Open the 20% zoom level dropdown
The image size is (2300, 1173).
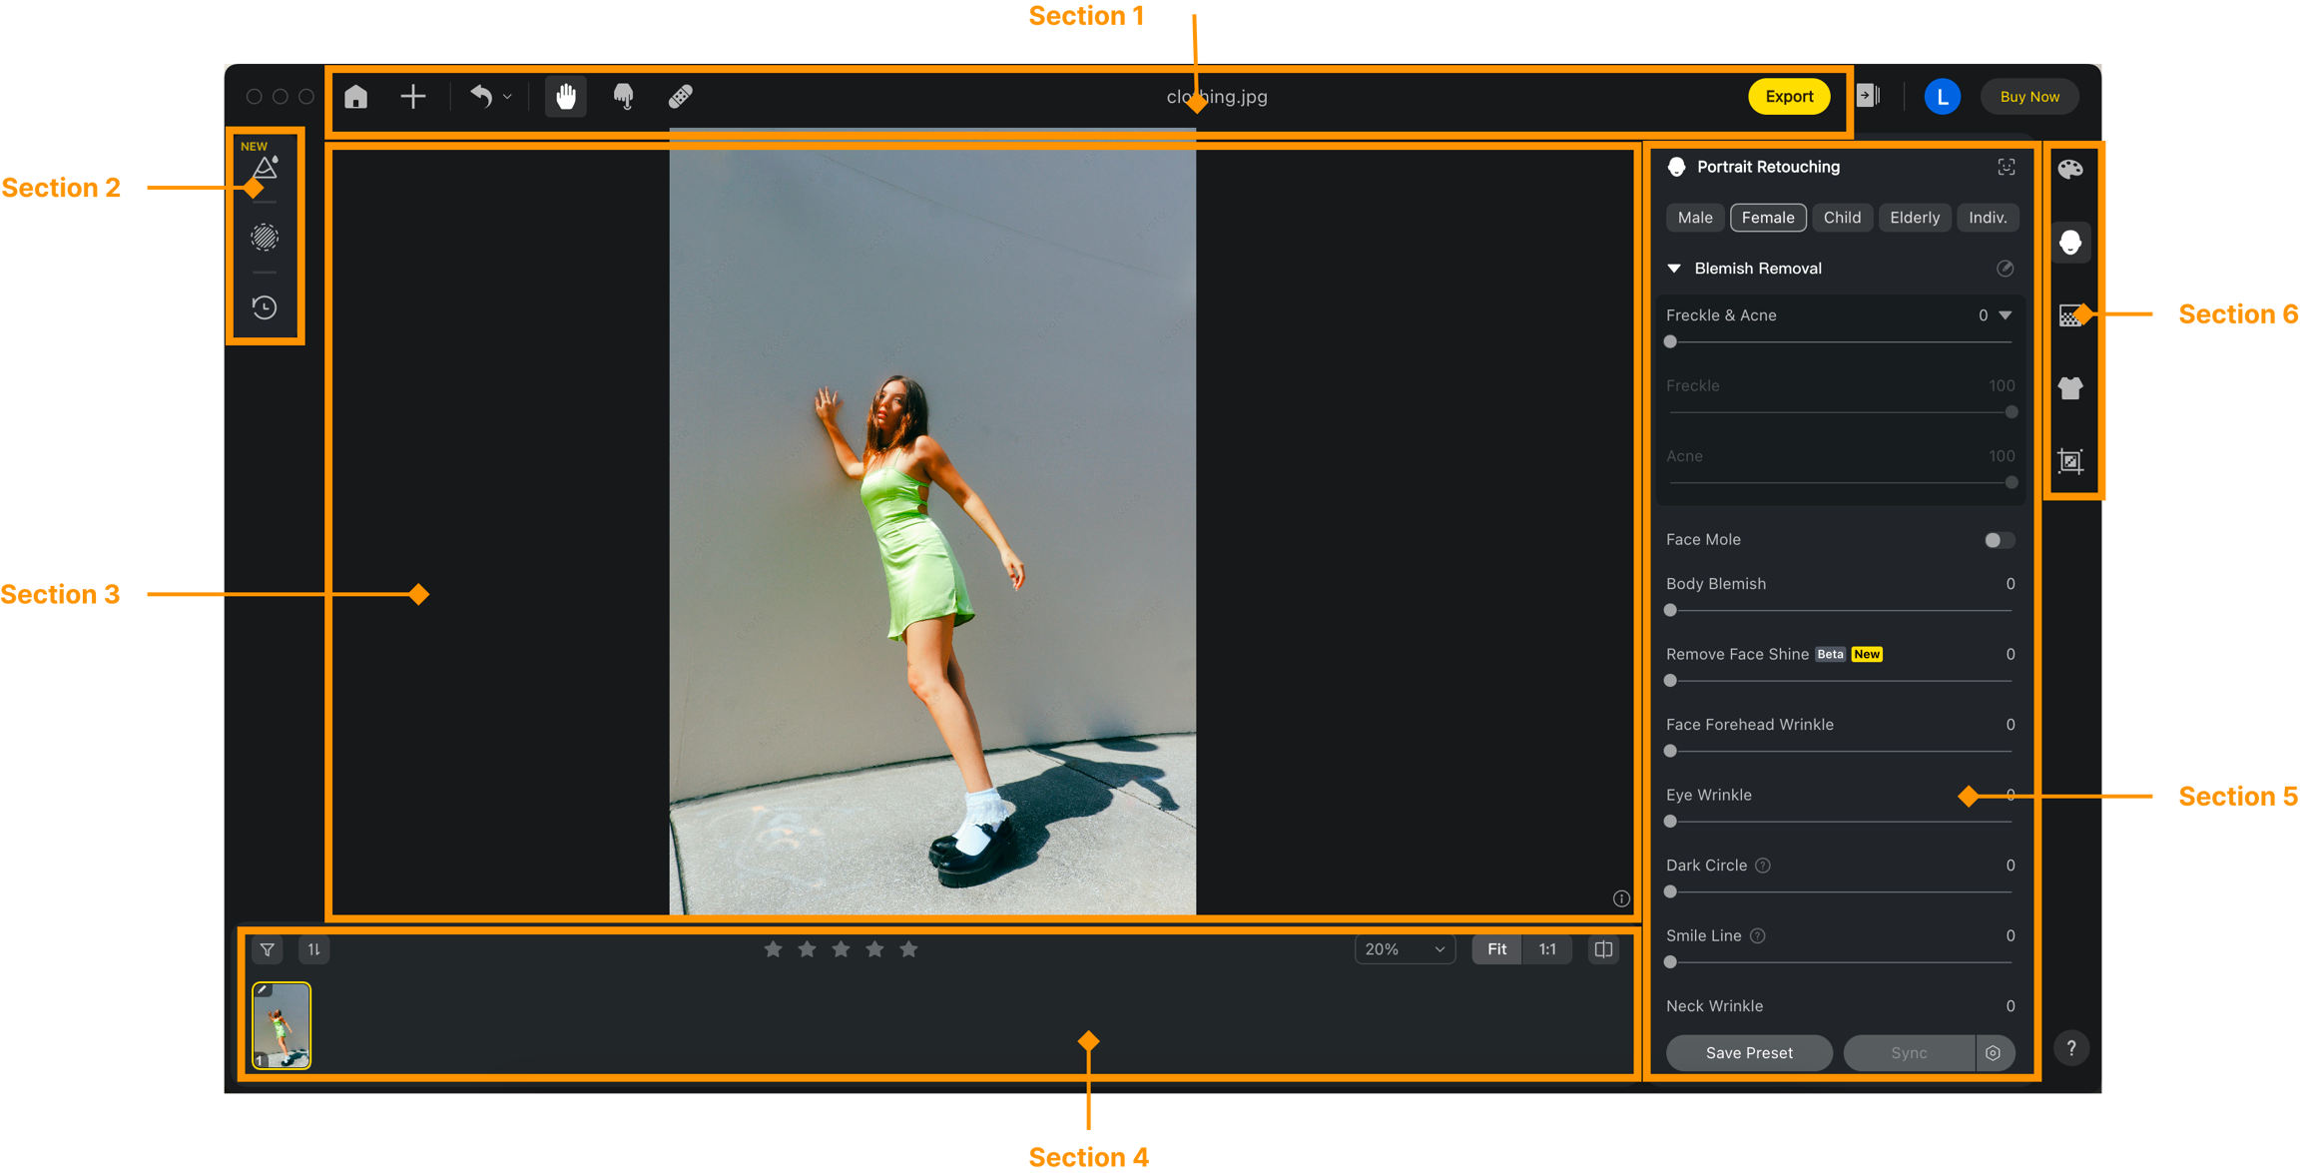click(1405, 949)
